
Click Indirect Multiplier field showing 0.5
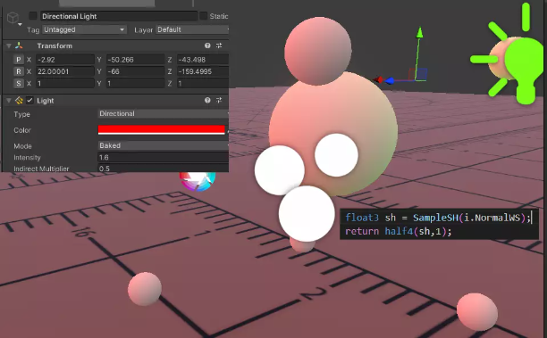[x=163, y=169]
